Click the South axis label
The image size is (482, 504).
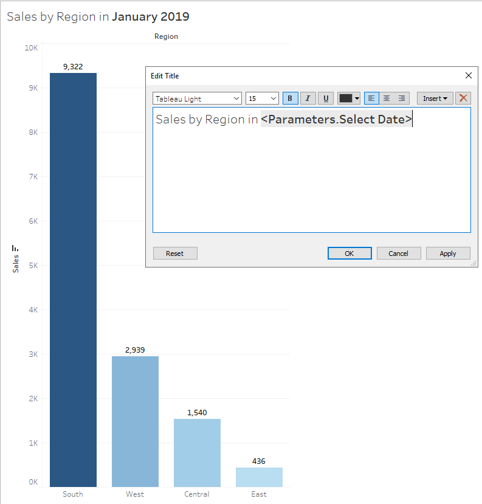point(73,494)
